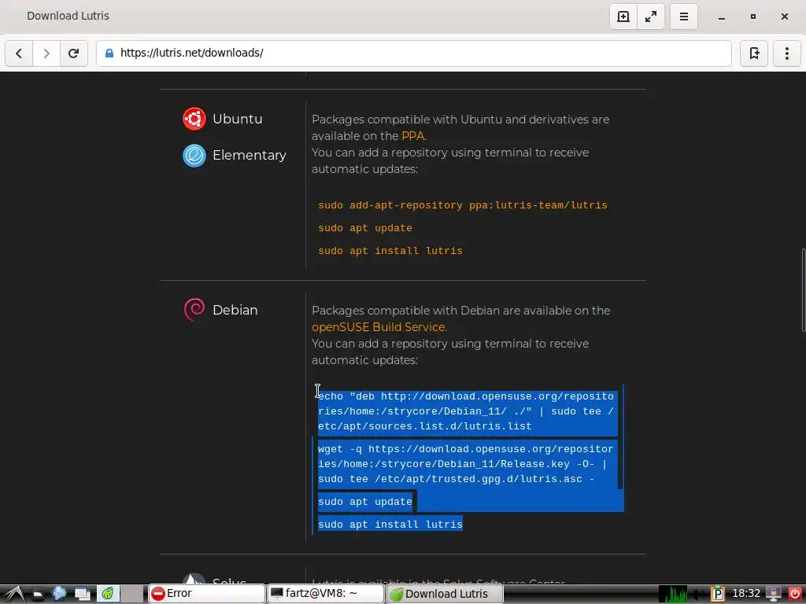This screenshot has width=806, height=604.
Task: Click the 'Ubuntu' distribution label
Action: (238, 119)
